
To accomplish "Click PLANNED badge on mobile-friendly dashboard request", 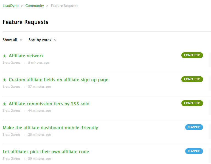I will pos(194,127).
